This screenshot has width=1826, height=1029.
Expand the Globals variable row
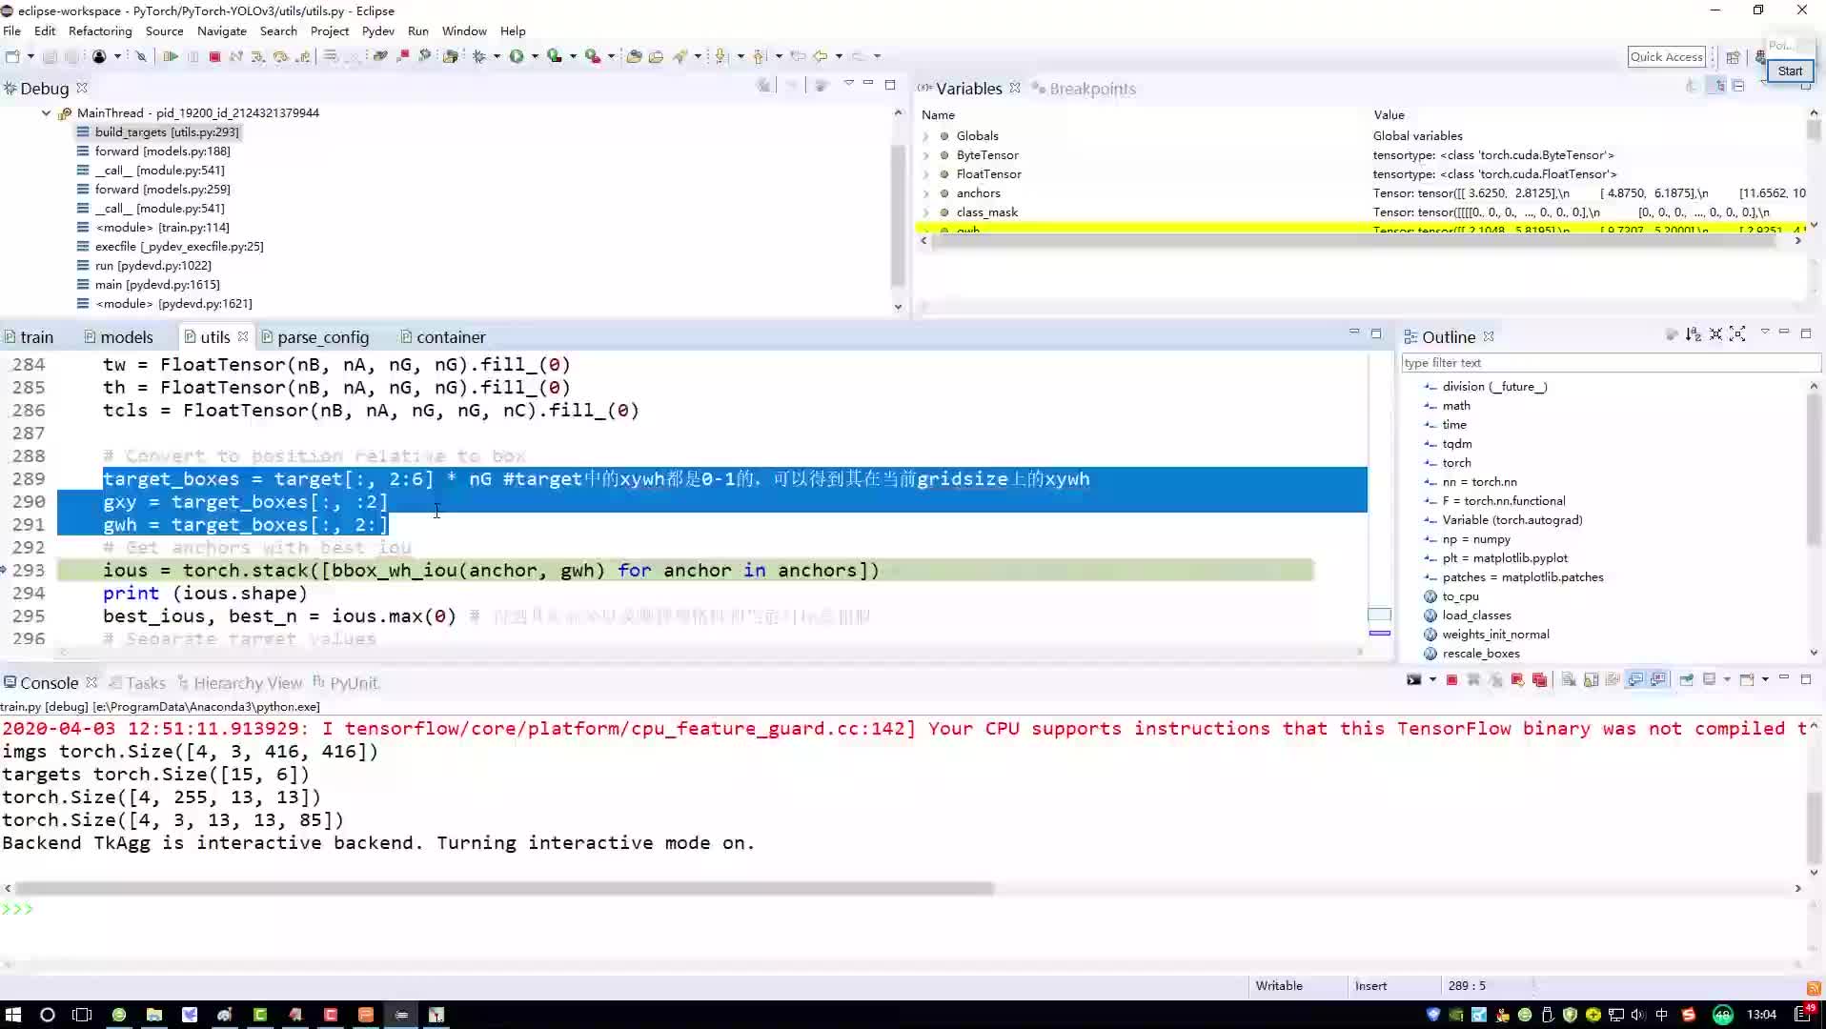tap(925, 136)
